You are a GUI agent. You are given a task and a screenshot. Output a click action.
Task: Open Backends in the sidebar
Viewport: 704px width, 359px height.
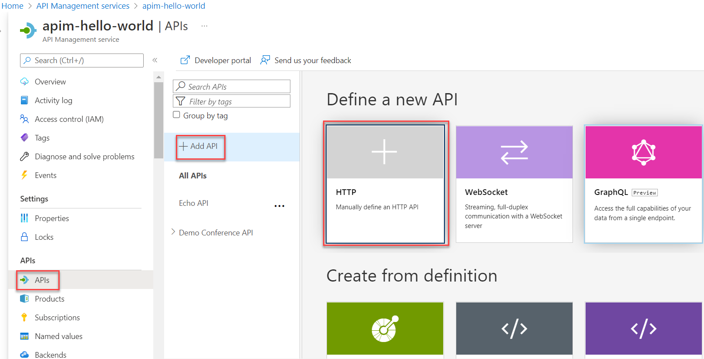click(x=51, y=355)
